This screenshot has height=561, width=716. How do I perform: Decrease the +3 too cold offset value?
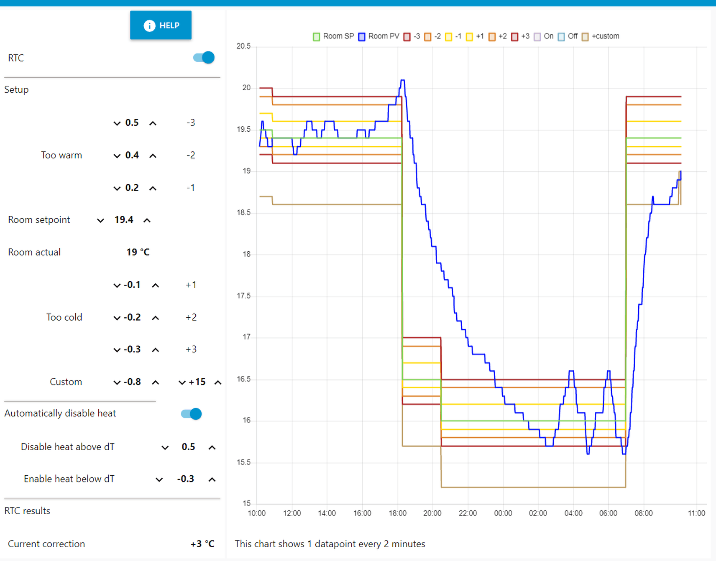(x=117, y=350)
